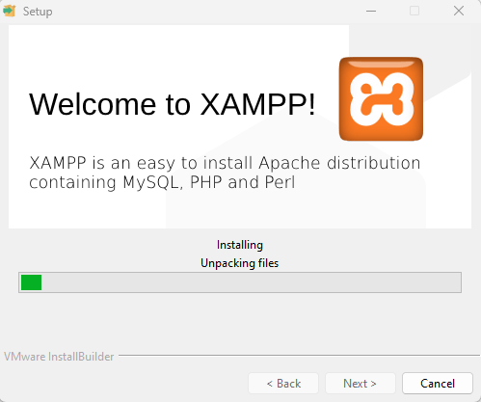Click the 'Setup' window title text
This screenshot has width=481, height=402.
point(38,12)
